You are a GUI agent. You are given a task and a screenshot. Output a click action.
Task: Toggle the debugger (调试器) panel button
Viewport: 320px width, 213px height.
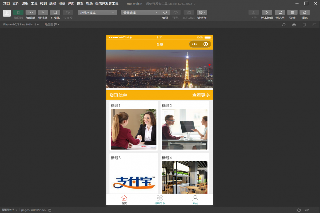click(43, 13)
